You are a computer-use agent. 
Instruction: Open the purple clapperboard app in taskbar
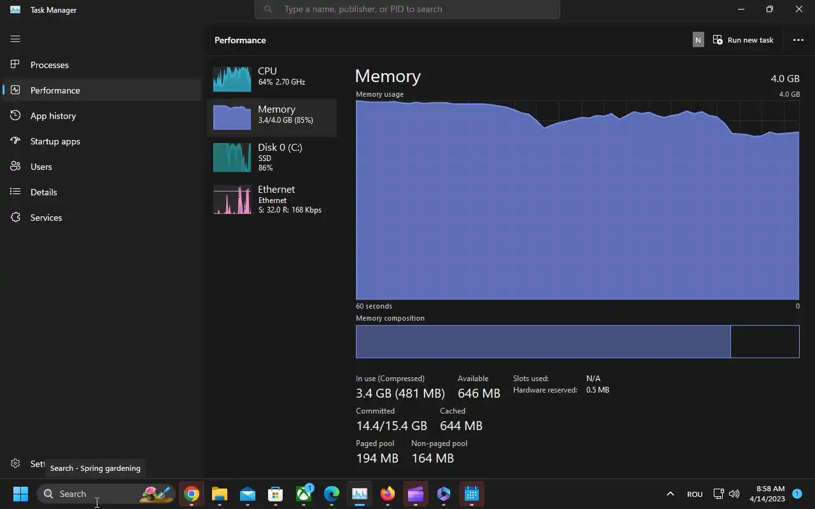pyautogui.click(x=416, y=494)
